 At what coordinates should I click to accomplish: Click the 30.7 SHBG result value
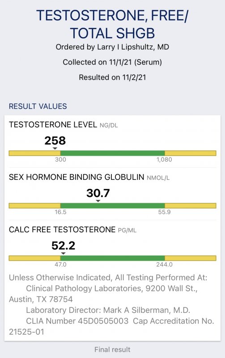click(98, 193)
